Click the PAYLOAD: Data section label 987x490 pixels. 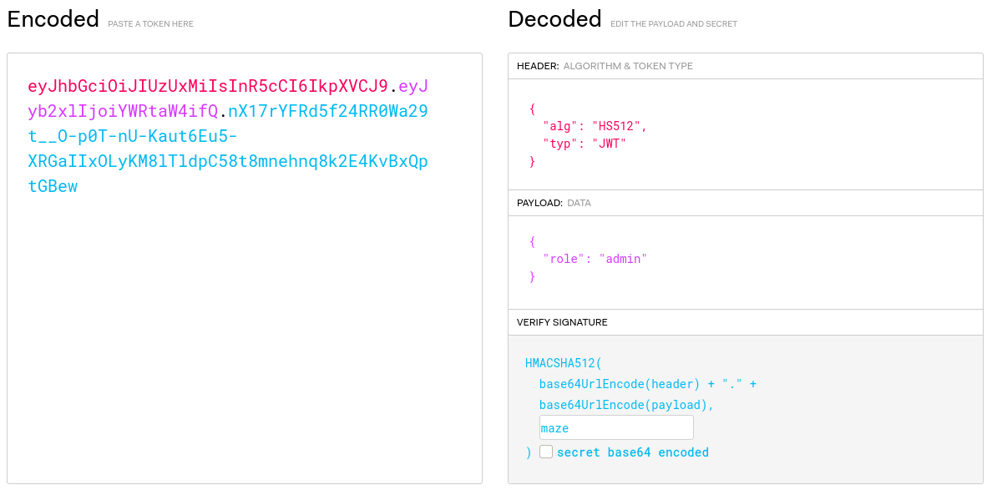click(554, 203)
